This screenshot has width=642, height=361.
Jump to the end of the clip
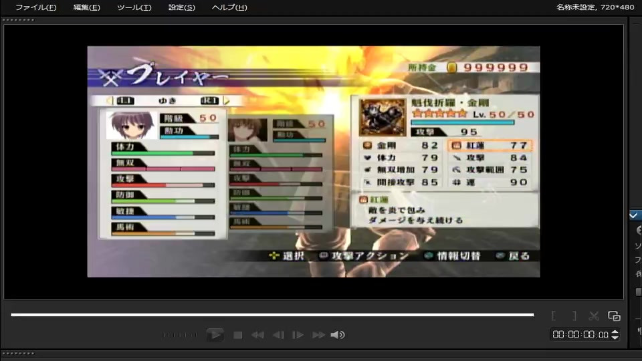[318, 335]
